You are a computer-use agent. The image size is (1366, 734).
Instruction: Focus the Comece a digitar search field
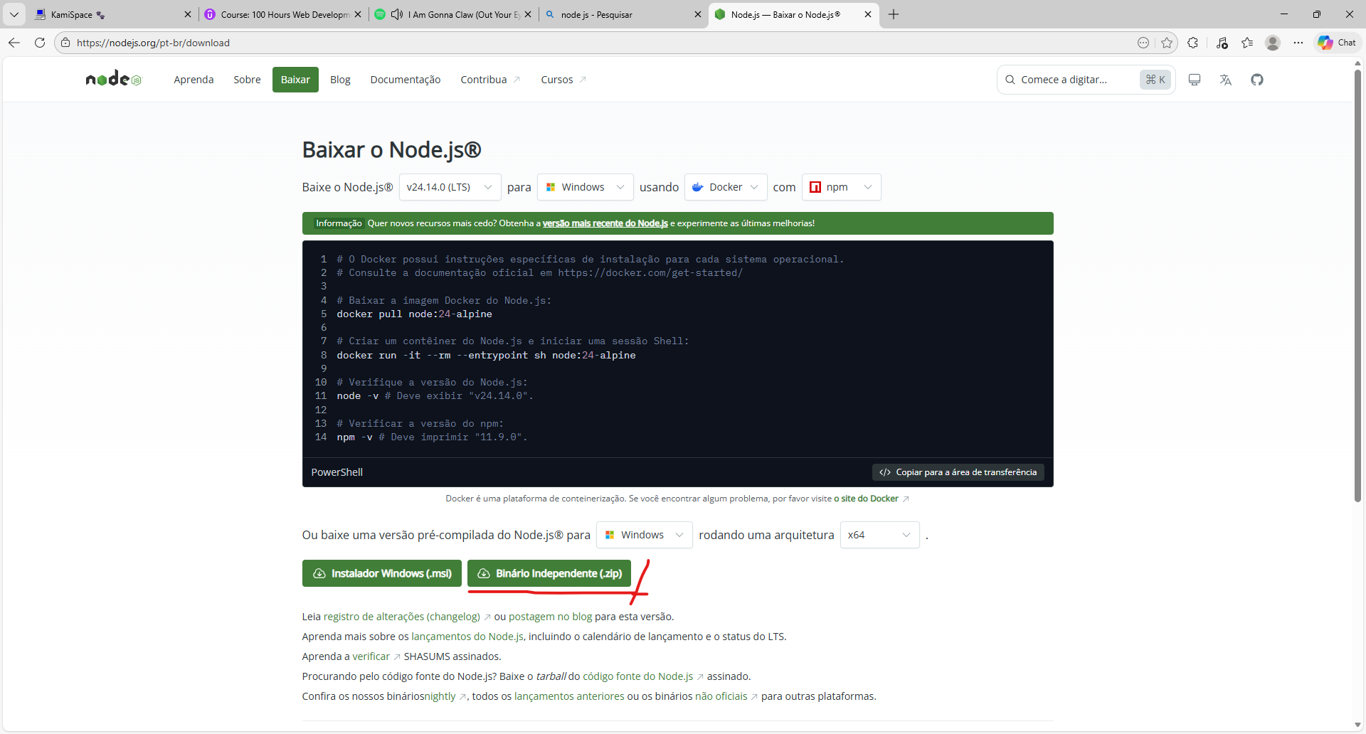1086,80
